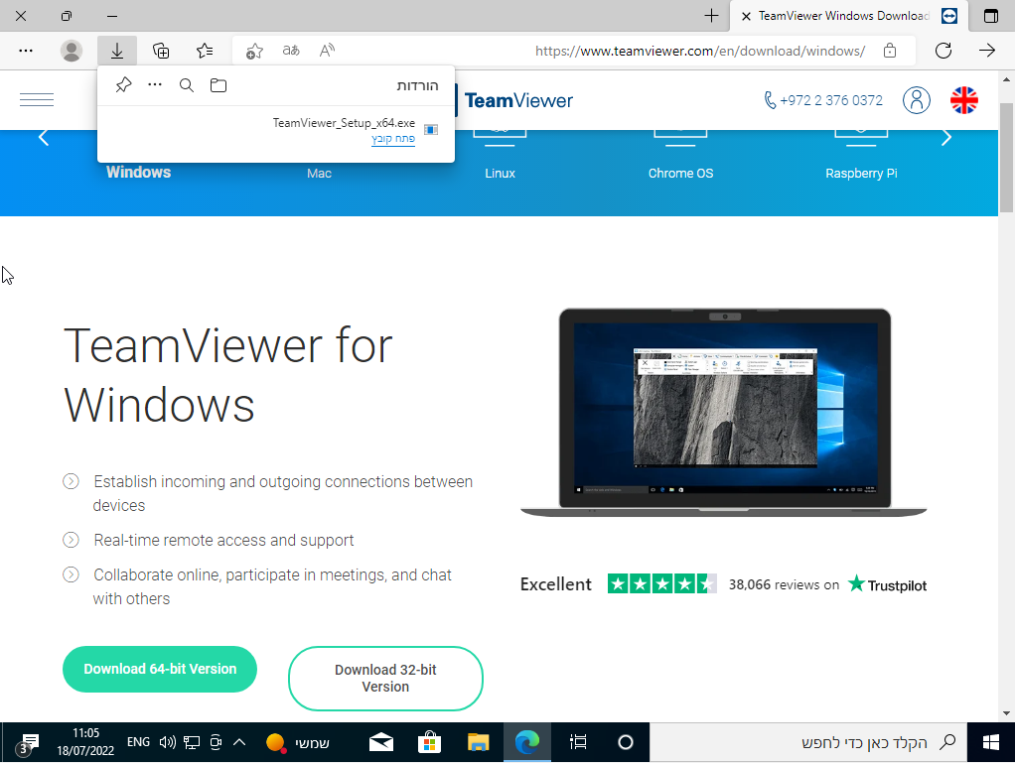Image resolution: width=1015 pixels, height=763 pixels.
Task: Open network settings tray icon
Action: point(192,742)
